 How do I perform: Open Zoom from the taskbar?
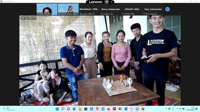[x=137, y=109]
